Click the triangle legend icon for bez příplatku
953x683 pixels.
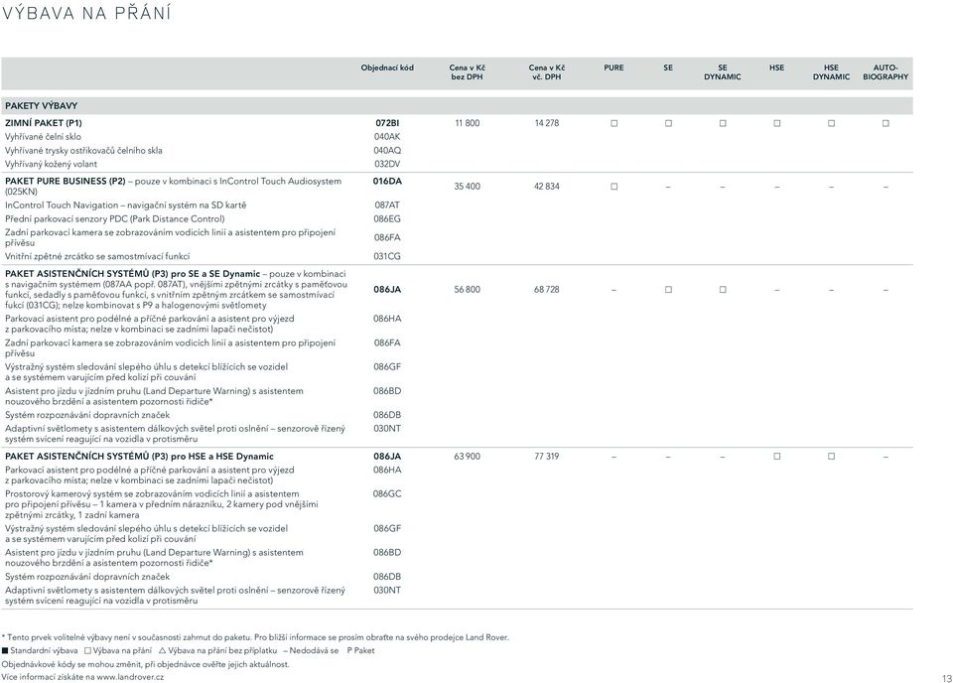click(x=162, y=651)
